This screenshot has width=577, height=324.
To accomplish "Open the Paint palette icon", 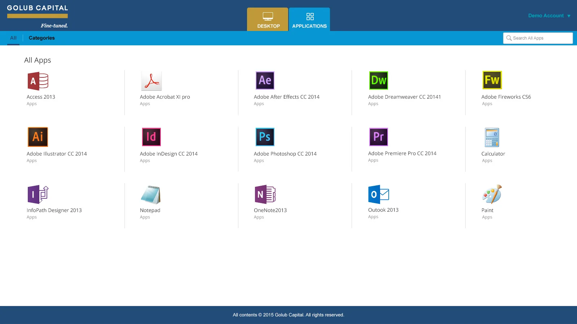I will pos(492,194).
